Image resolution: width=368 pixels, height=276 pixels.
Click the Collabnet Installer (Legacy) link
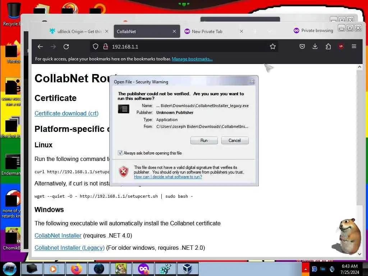point(69,248)
